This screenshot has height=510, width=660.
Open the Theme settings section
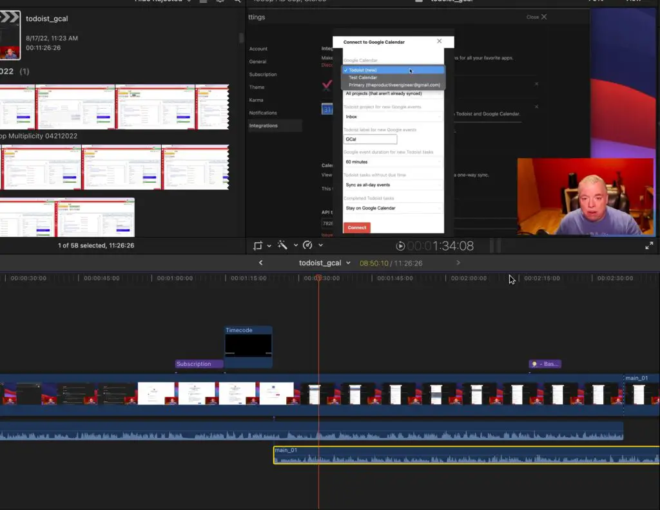tap(257, 87)
